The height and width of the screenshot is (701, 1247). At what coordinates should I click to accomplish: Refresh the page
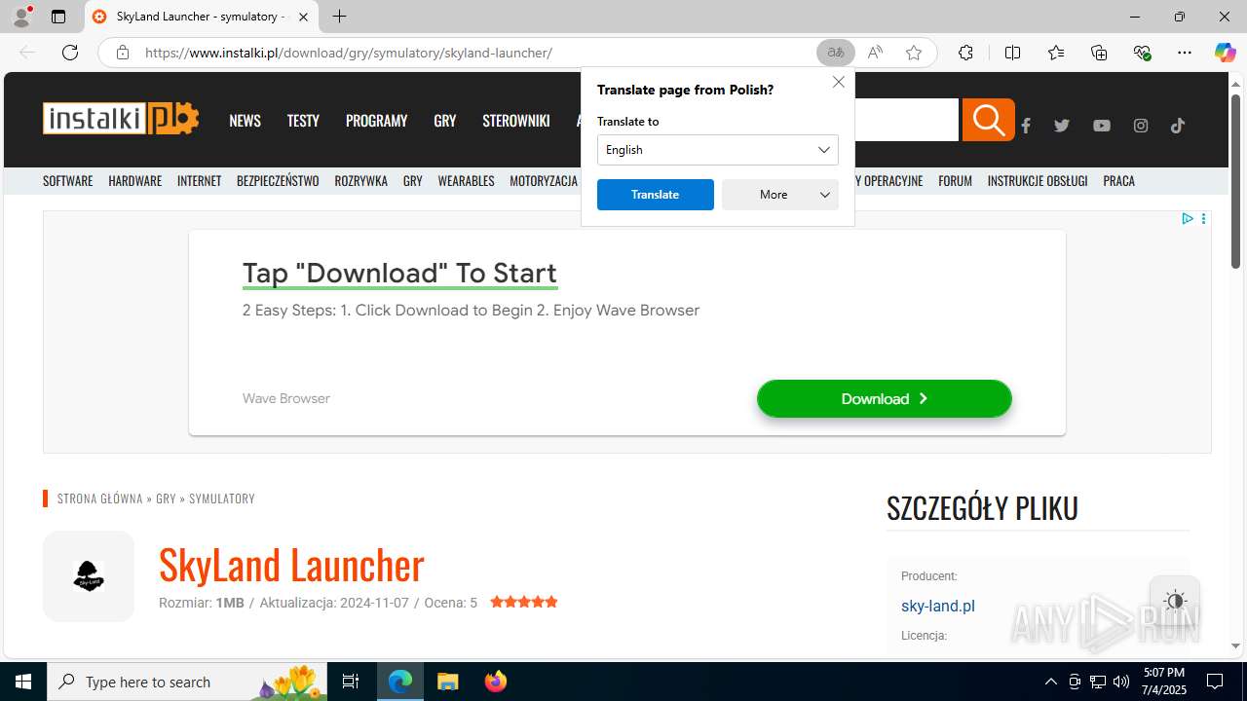(70, 53)
